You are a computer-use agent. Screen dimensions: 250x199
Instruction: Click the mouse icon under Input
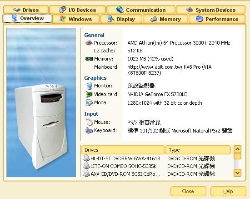[x=89, y=122]
